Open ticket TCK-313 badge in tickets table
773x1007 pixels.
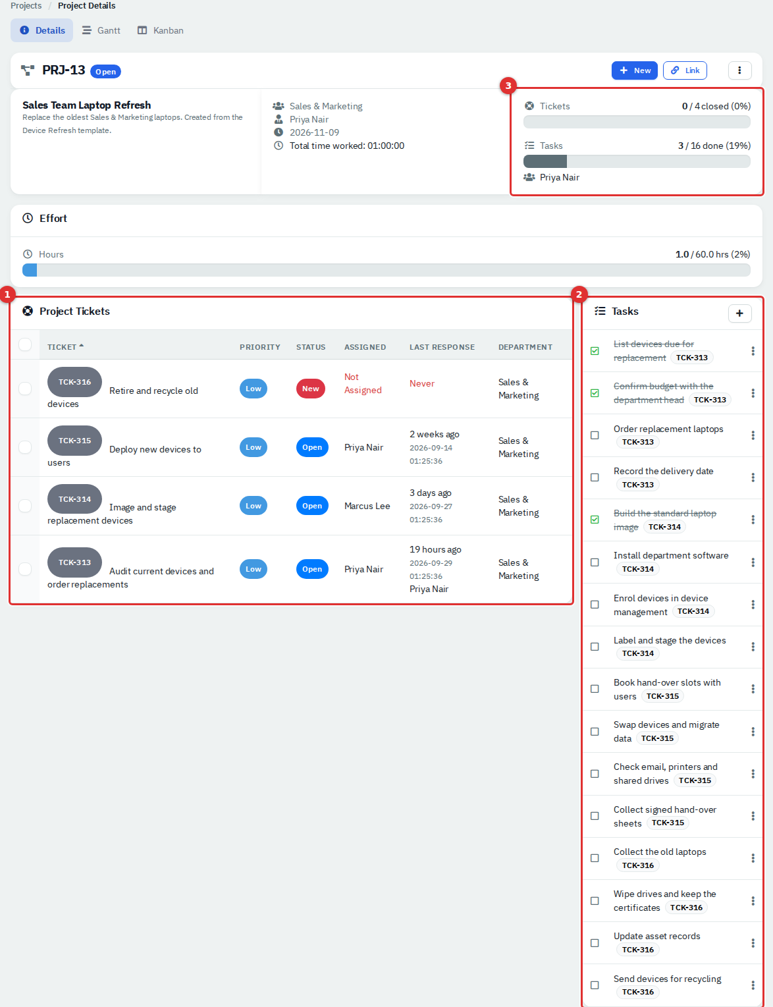(74, 562)
